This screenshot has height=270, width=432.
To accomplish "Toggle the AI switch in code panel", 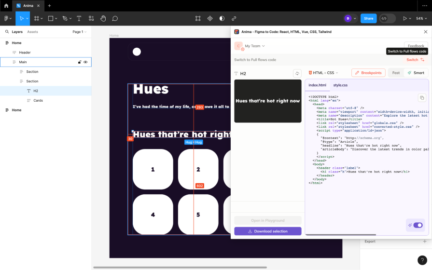I will click(418, 225).
